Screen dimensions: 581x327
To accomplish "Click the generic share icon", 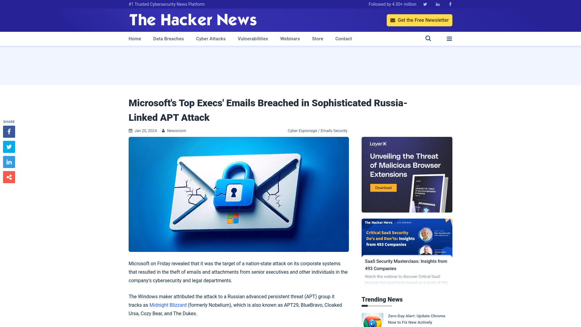I will 9,177.
